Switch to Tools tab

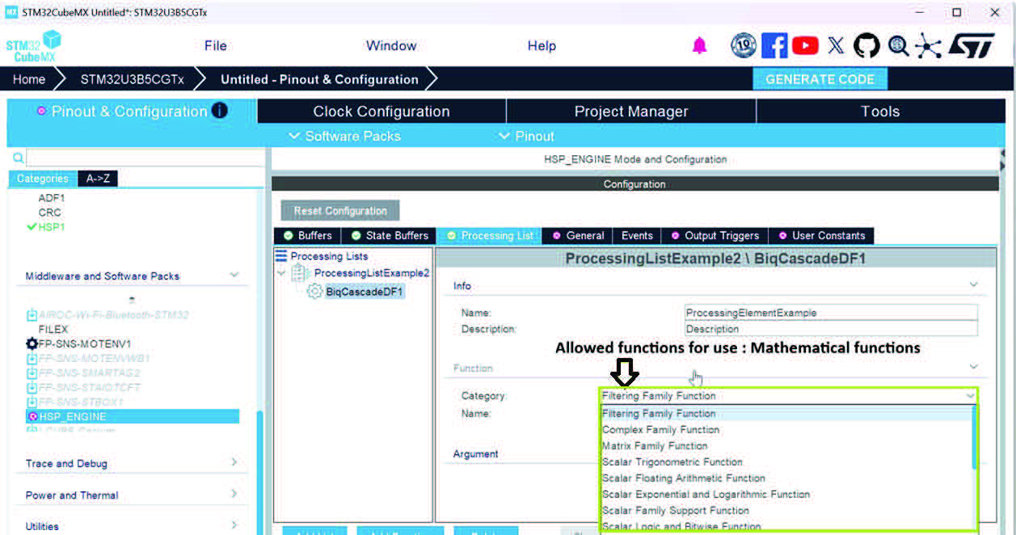[880, 112]
